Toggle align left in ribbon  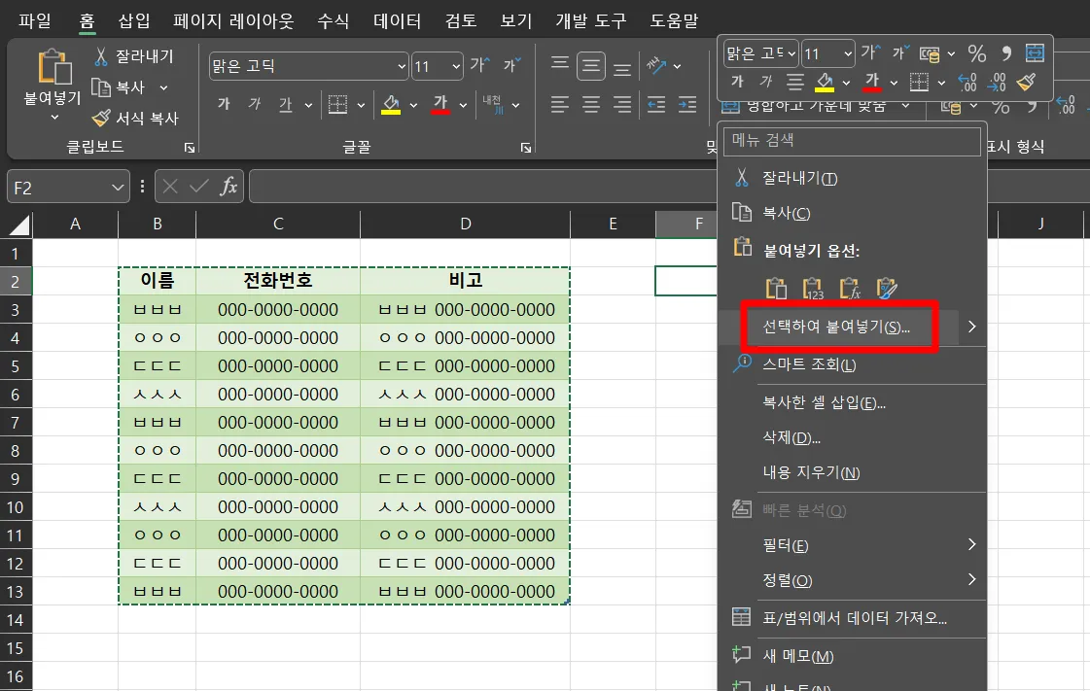[560, 105]
